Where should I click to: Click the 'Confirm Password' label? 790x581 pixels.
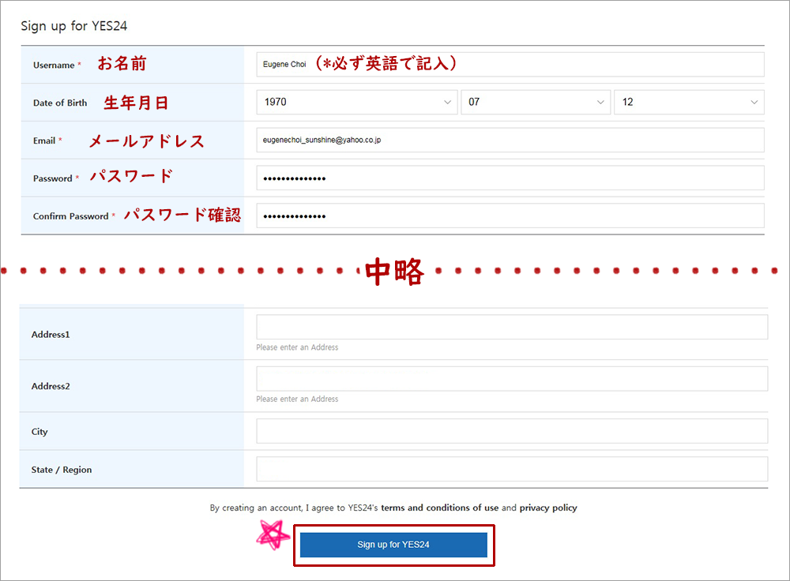click(70, 216)
